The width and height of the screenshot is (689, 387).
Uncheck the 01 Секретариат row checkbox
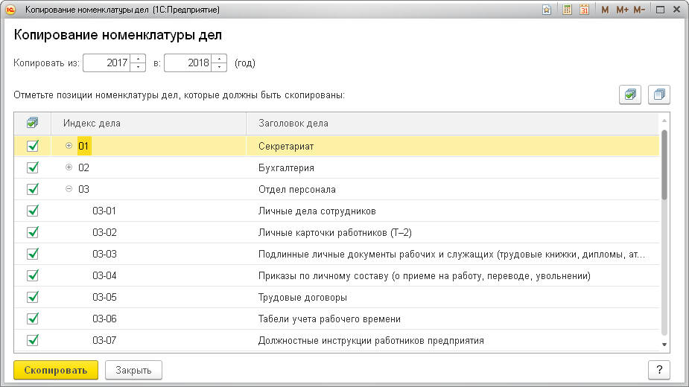point(33,146)
